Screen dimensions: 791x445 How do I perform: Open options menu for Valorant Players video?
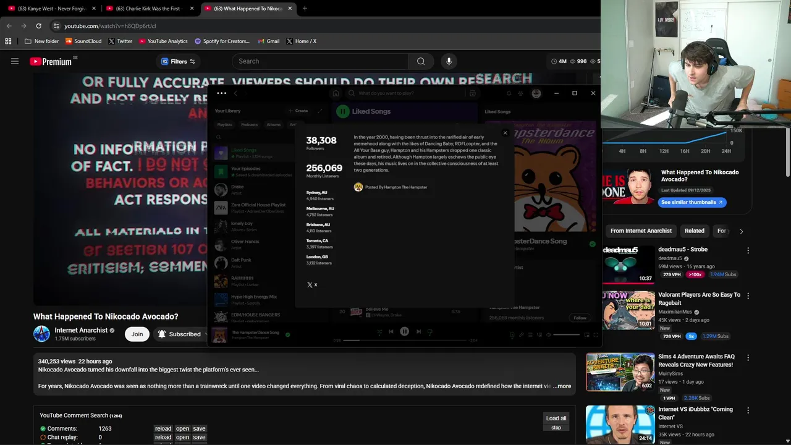748,295
